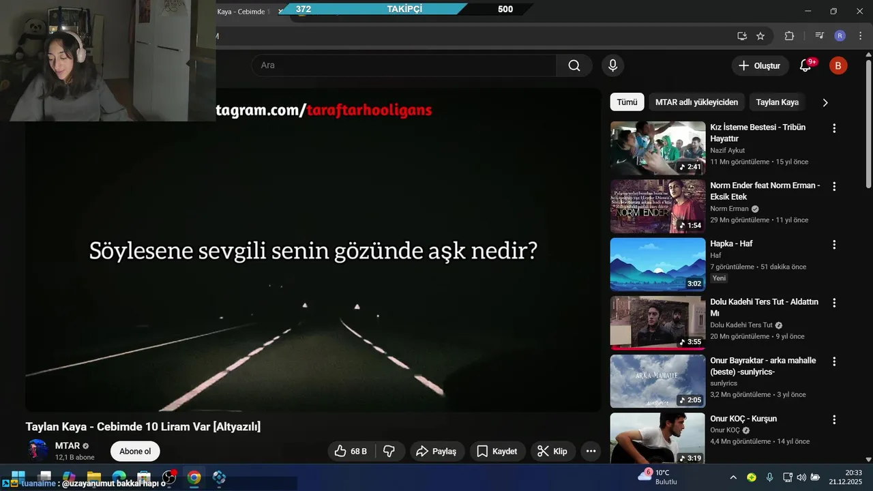Click the sunlyrics channel name
The height and width of the screenshot is (491, 873).
click(724, 383)
